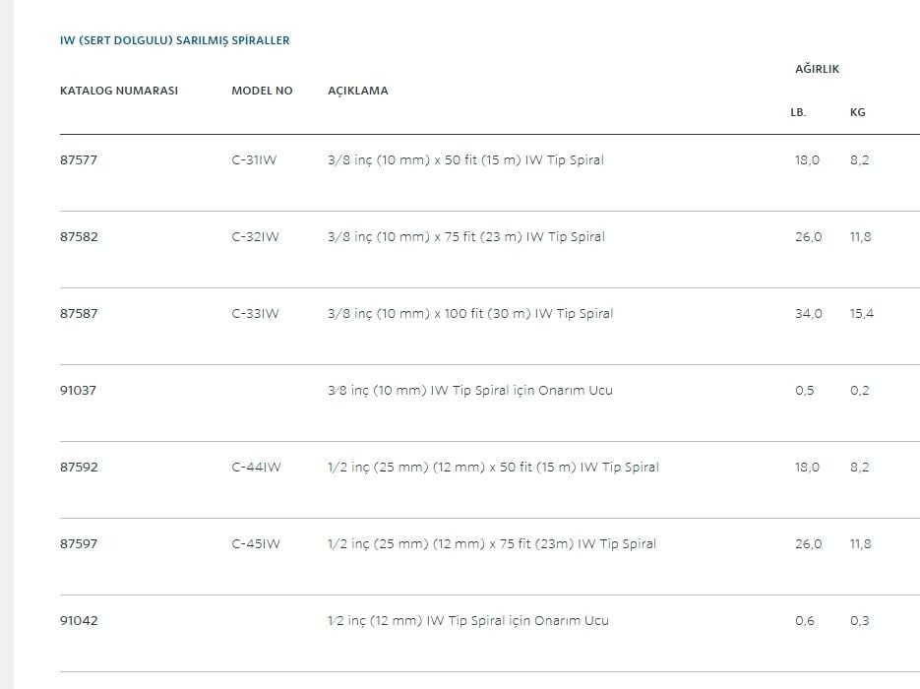
Task: Click the KATALOG NUMARASI column header
Action: pos(119,91)
